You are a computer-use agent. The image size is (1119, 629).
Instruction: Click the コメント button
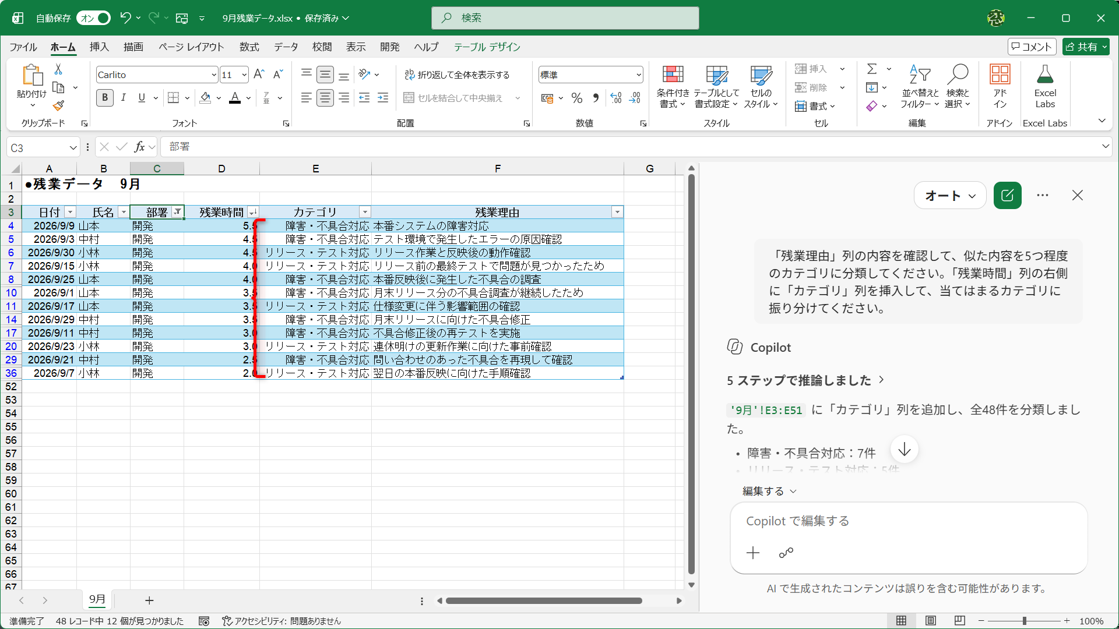coord(1032,47)
